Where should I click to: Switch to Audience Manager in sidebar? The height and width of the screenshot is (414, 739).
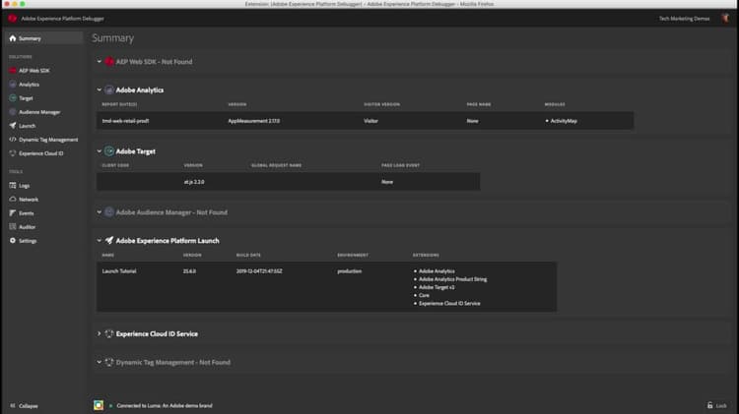coord(39,112)
